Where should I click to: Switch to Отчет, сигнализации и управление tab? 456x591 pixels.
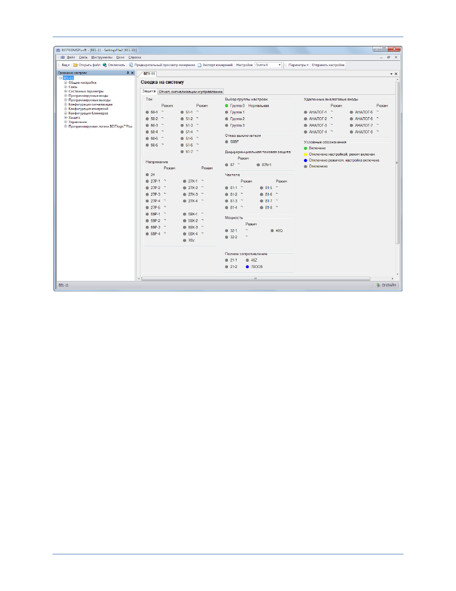point(191,91)
